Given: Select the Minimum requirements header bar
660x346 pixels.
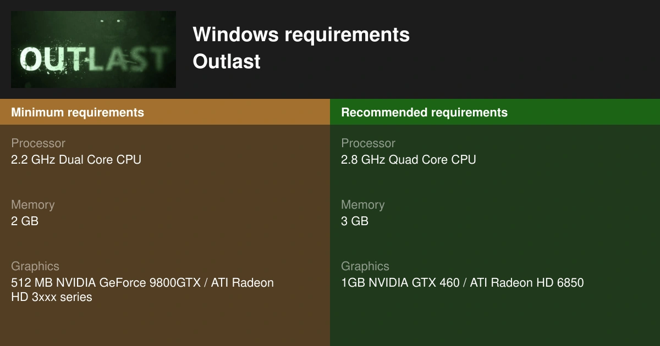Looking at the screenshot, I should (x=165, y=113).
